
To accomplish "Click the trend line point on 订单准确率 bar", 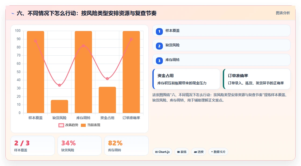I will pyautogui.click(x=131, y=39).
